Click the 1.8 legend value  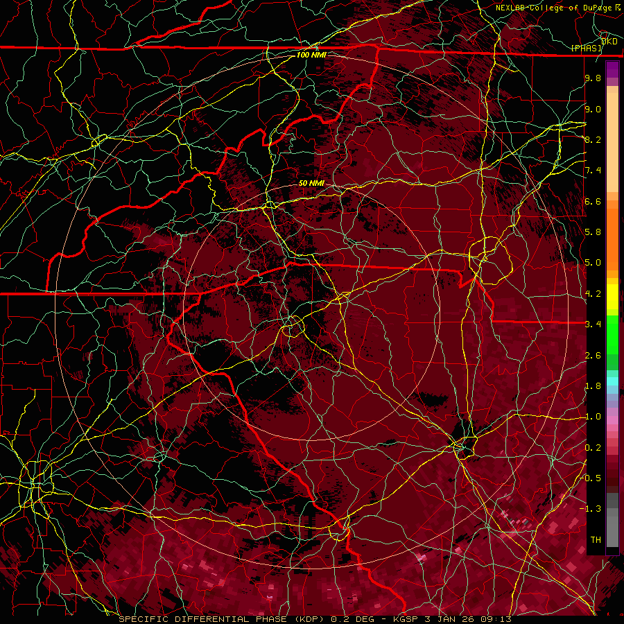pyautogui.click(x=593, y=385)
